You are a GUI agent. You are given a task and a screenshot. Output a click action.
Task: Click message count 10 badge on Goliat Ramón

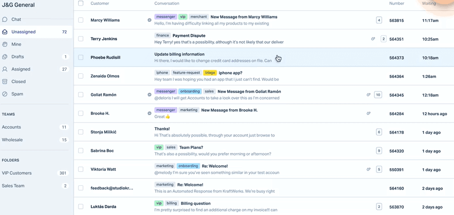point(378,94)
